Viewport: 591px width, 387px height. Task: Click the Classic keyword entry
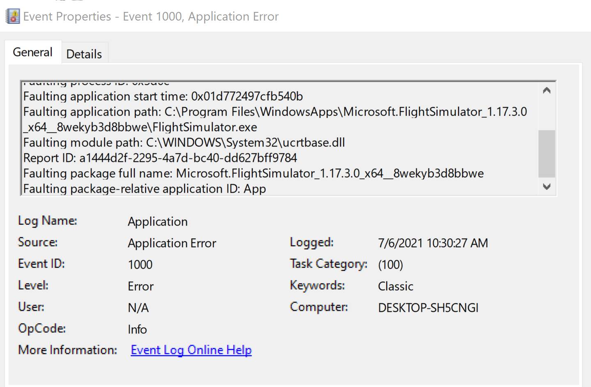click(x=395, y=286)
